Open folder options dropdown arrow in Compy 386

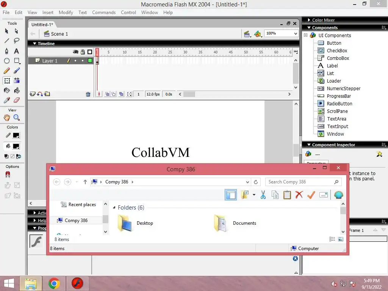254,195
